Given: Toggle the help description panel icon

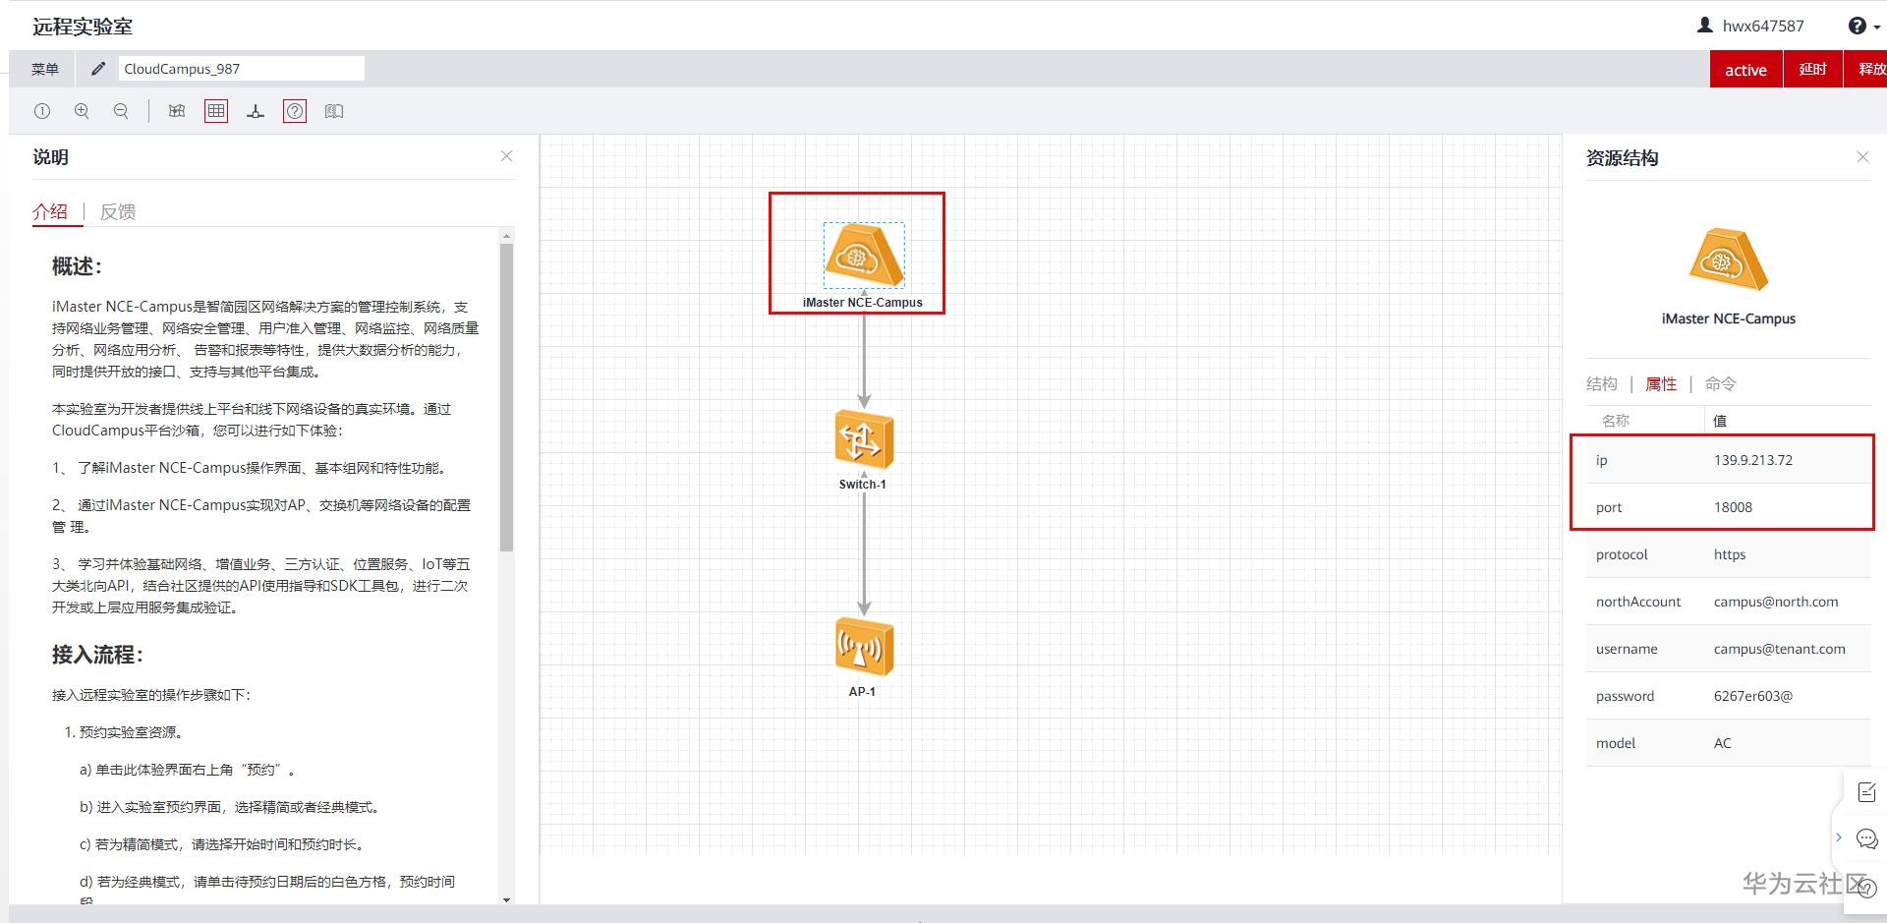Looking at the screenshot, I should tap(295, 111).
